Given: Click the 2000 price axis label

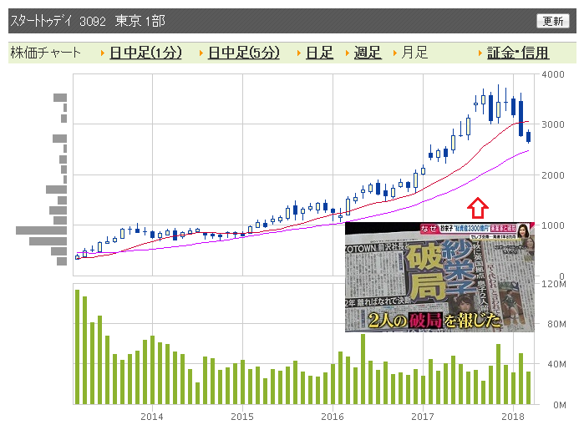Looking at the screenshot, I should 553,175.
